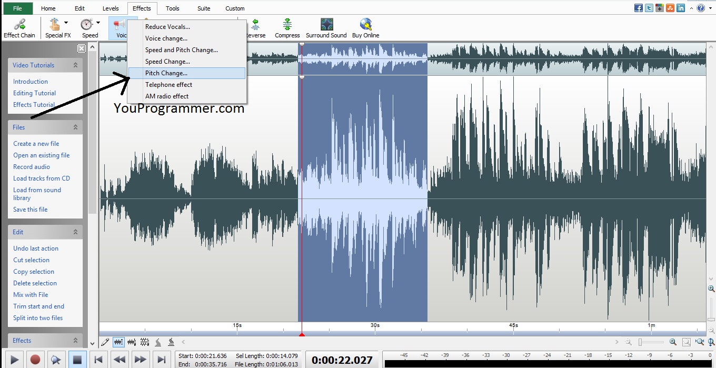This screenshot has width=716, height=368.
Task: Collapse the Edit panel section
Action: [75, 232]
